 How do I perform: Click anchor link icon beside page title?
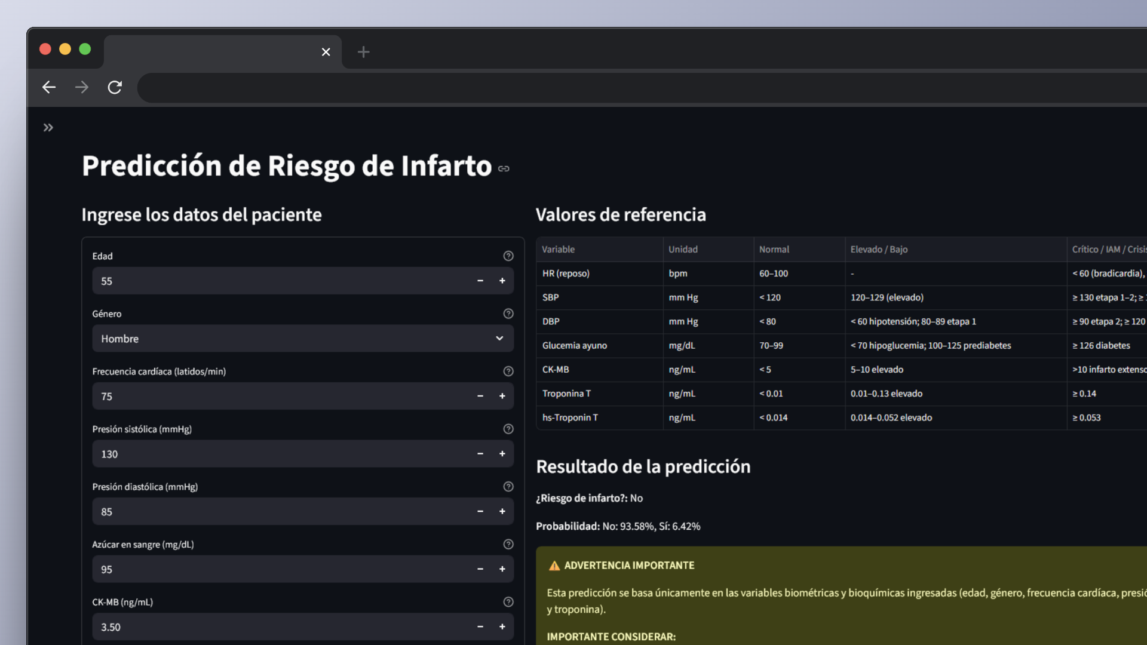[x=504, y=169]
